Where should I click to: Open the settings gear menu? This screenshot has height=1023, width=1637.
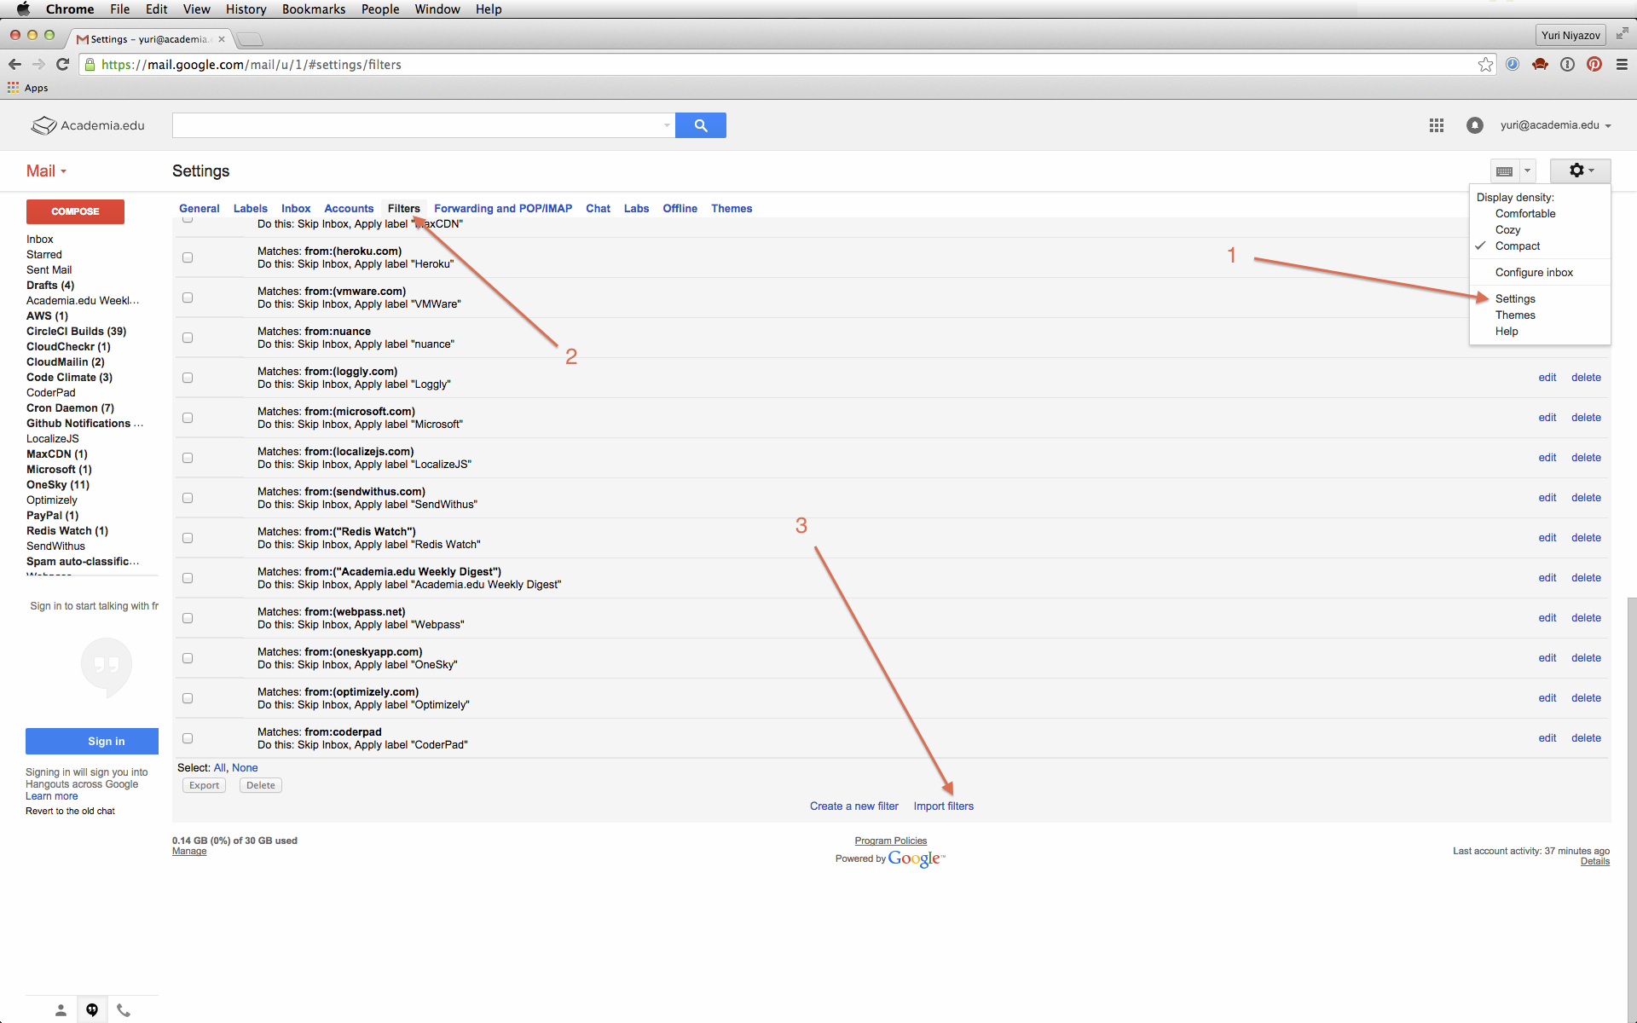(1580, 170)
